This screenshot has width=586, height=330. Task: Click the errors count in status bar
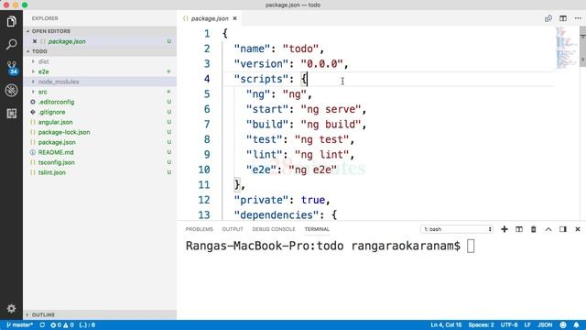56,324
